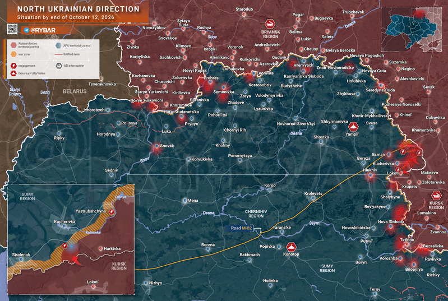The height and width of the screenshot is (301, 448).
Task: Click the Shostka city marker dot
Action: tap(321, 142)
